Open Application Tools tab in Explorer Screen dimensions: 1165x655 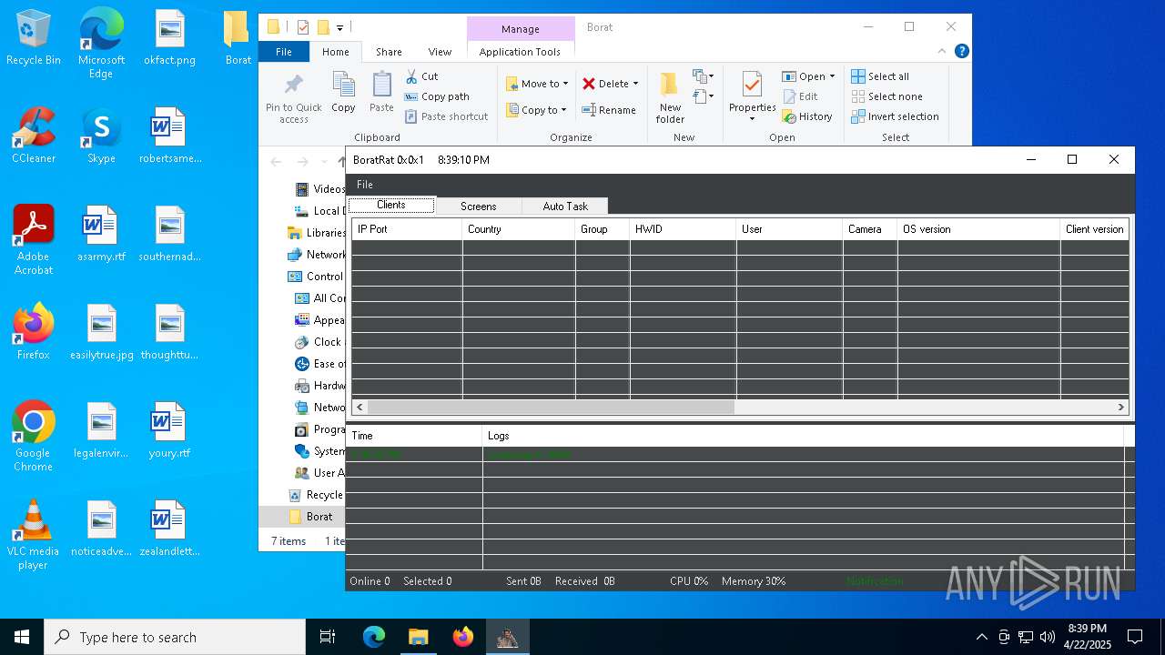pos(520,52)
